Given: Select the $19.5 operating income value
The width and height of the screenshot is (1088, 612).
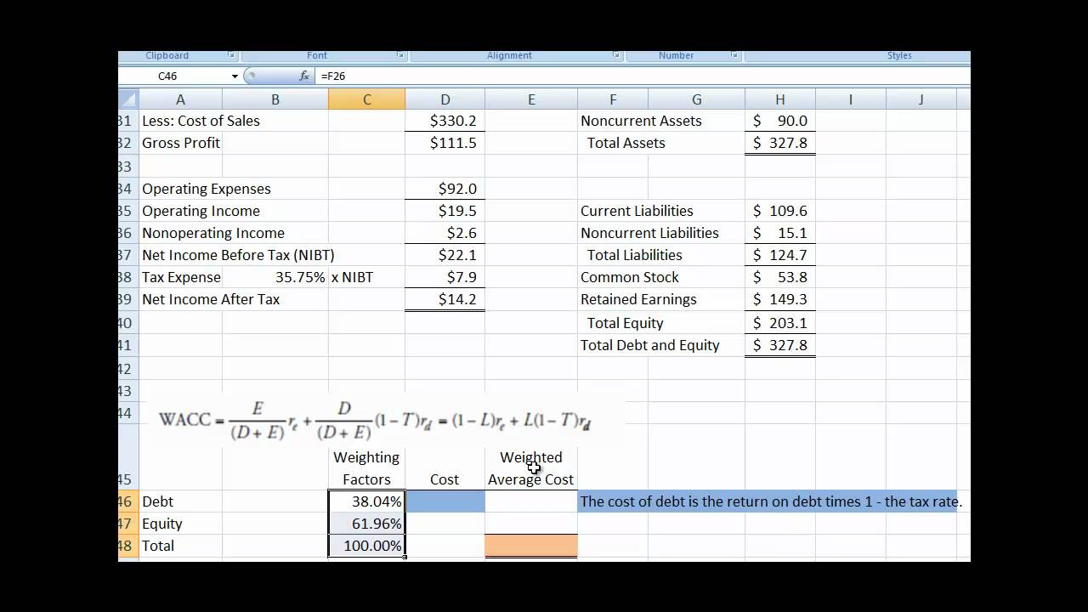Looking at the screenshot, I should pyautogui.click(x=445, y=211).
